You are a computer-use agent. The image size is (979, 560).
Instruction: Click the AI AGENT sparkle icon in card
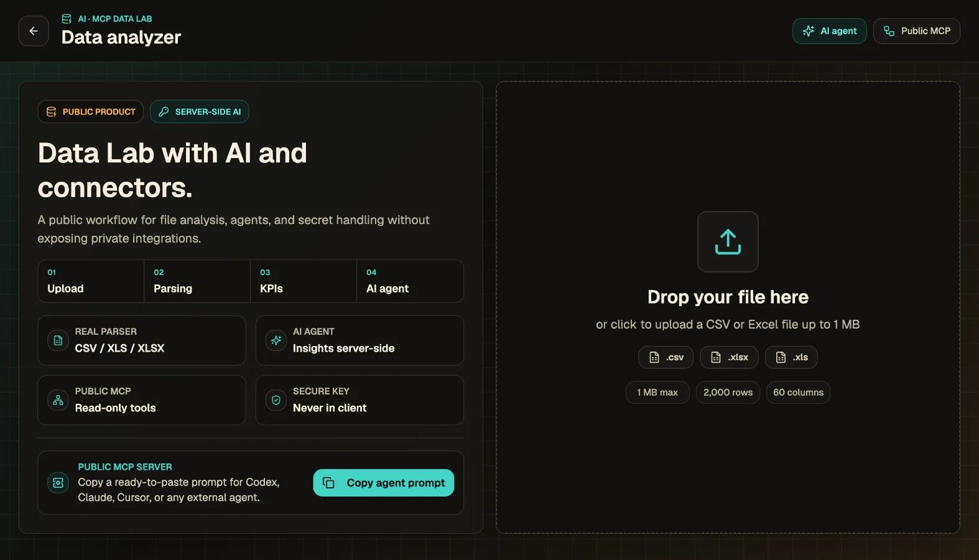click(276, 340)
